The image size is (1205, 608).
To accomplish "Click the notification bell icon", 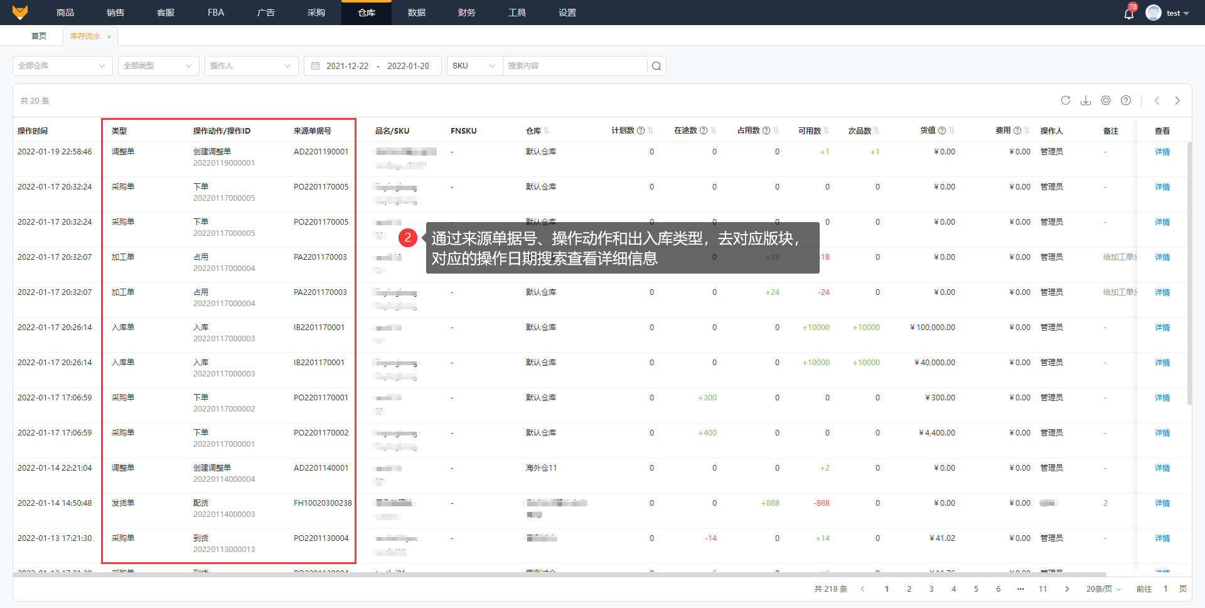I will 1128,13.
